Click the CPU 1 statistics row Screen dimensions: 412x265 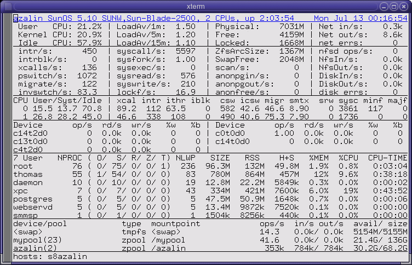click(x=210, y=117)
